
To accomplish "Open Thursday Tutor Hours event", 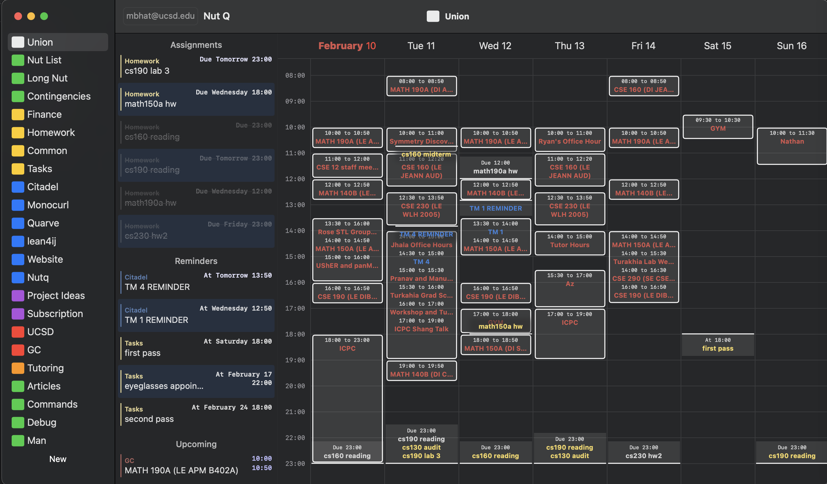I will click(x=570, y=243).
